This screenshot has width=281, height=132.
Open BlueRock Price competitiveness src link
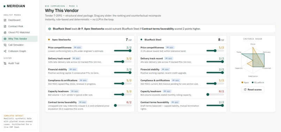(x=170, y=48)
